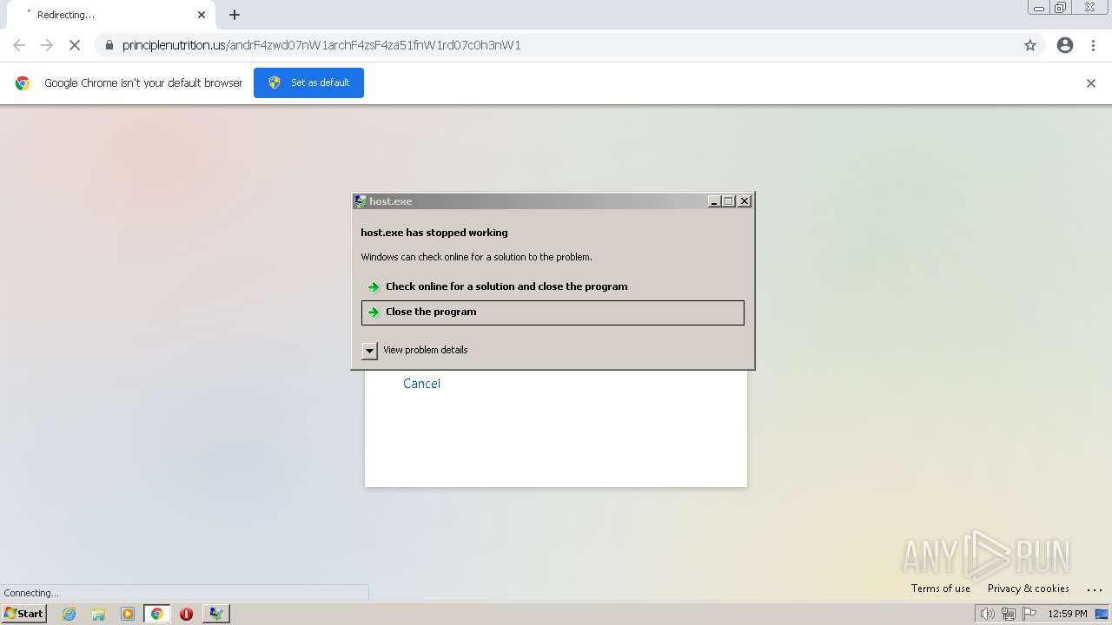
Task: Close the Redirecting tab
Action: pyautogui.click(x=202, y=15)
